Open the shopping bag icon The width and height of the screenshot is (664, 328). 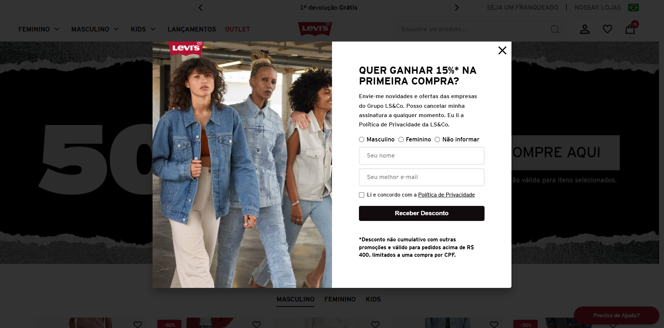630,29
